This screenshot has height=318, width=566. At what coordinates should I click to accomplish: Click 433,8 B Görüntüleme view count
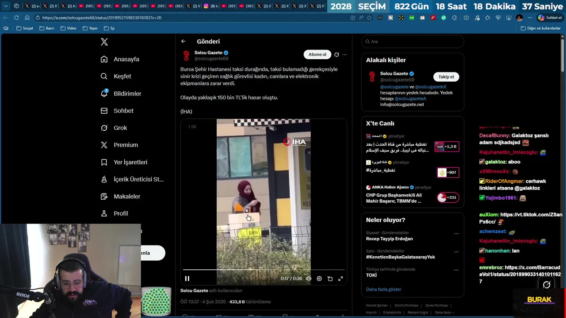250,302
